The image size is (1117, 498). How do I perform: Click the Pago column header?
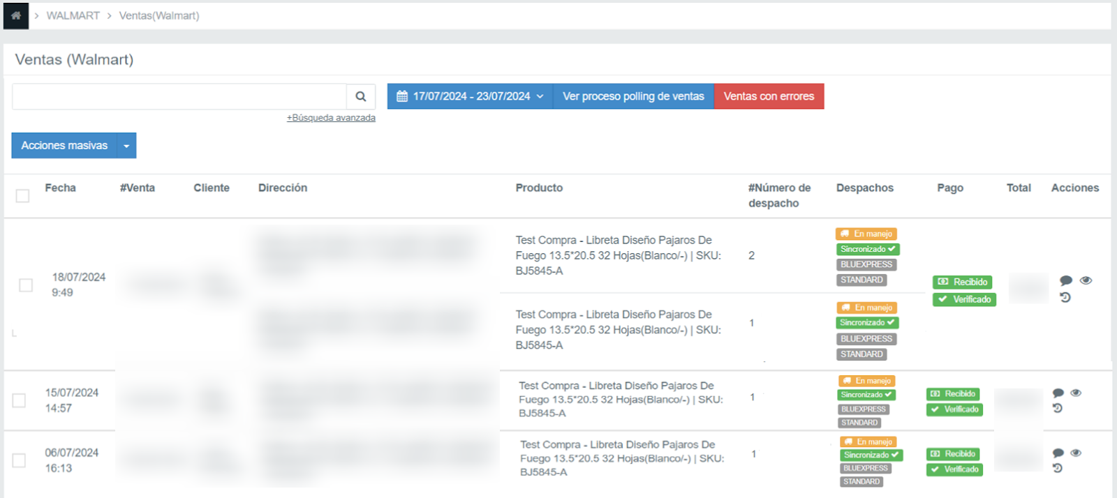coord(950,188)
